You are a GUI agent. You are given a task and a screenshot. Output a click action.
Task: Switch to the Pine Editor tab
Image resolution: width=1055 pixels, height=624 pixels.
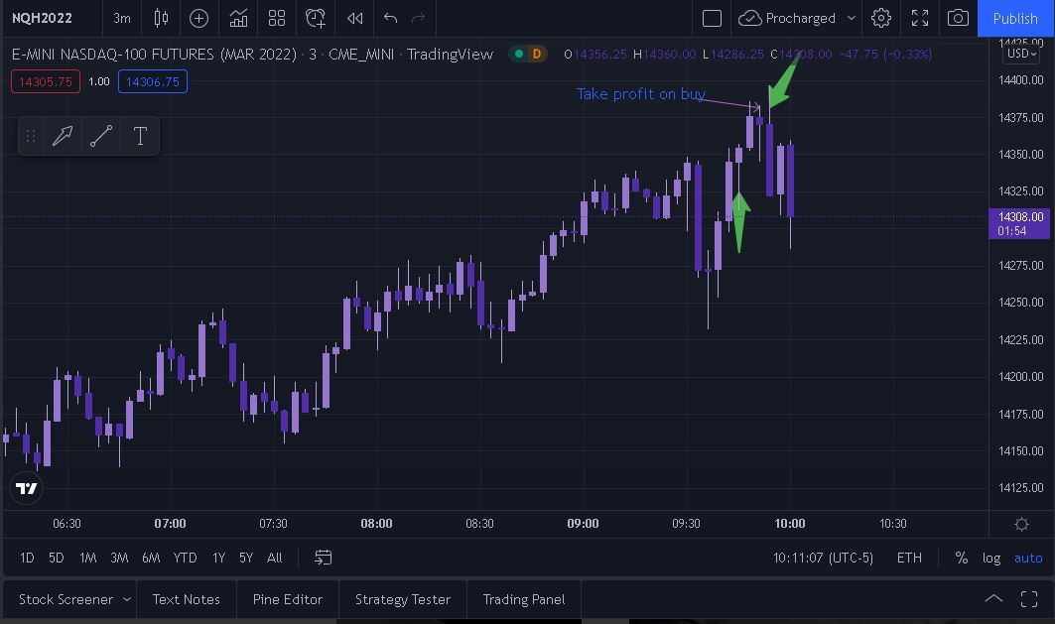click(x=288, y=599)
